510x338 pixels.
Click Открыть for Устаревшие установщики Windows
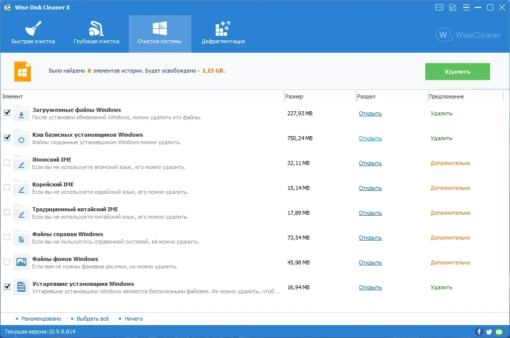click(370, 287)
